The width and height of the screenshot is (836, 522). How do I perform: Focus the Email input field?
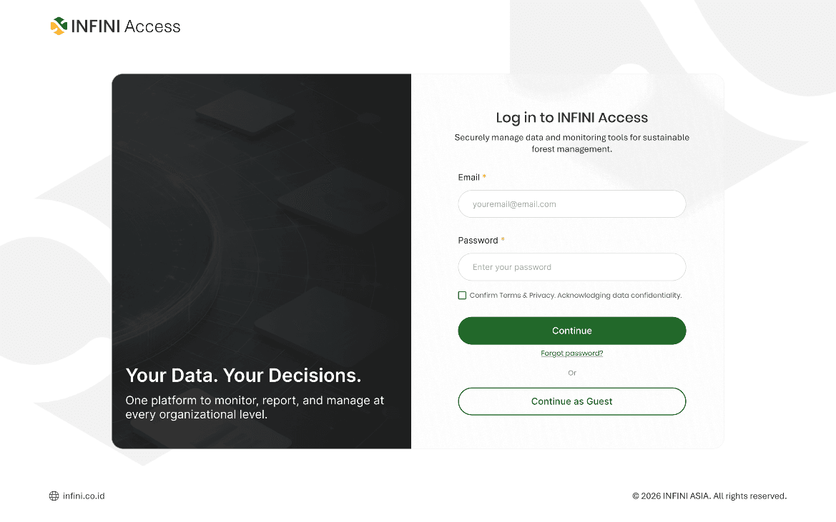click(x=571, y=204)
